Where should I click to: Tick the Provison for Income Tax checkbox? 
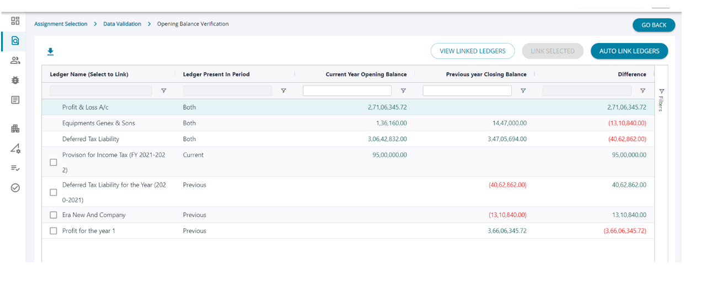click(53, 163)
